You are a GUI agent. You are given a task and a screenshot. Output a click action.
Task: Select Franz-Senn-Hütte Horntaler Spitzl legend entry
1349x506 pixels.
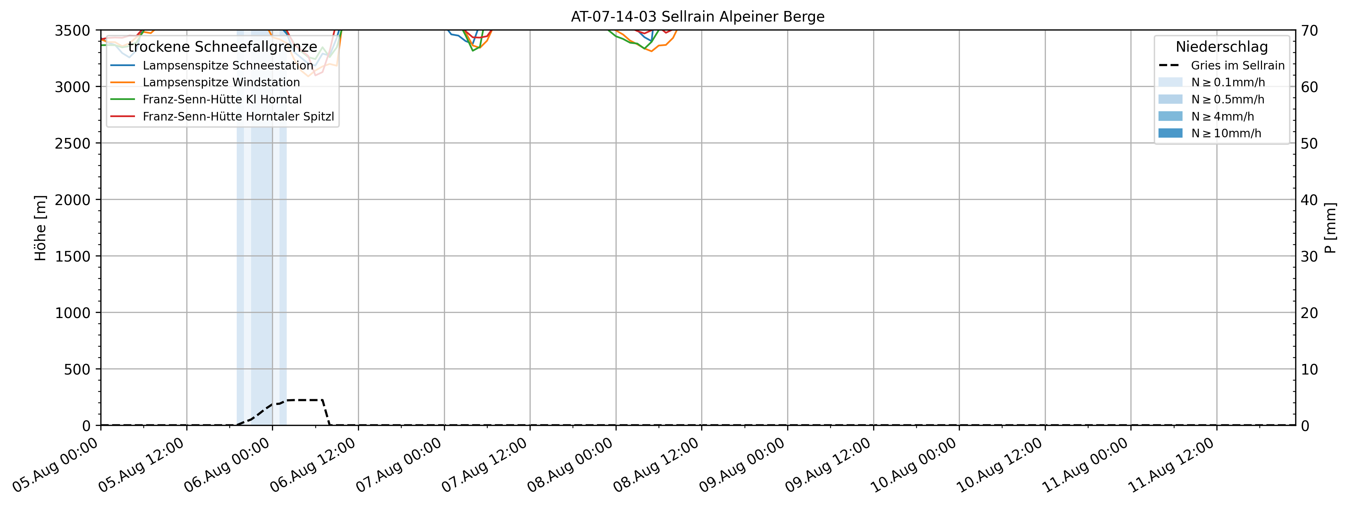tap(238, 116)
